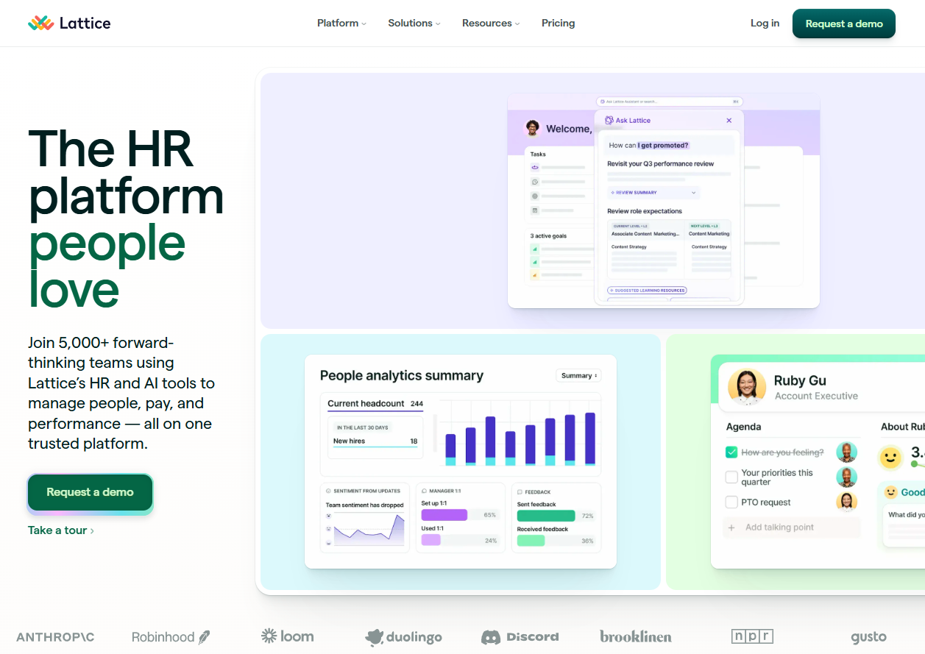
Task: Open the Solutions dropdown menu
Action: (414, 24)
